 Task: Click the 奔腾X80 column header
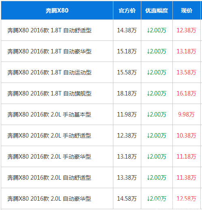(57, 11)
